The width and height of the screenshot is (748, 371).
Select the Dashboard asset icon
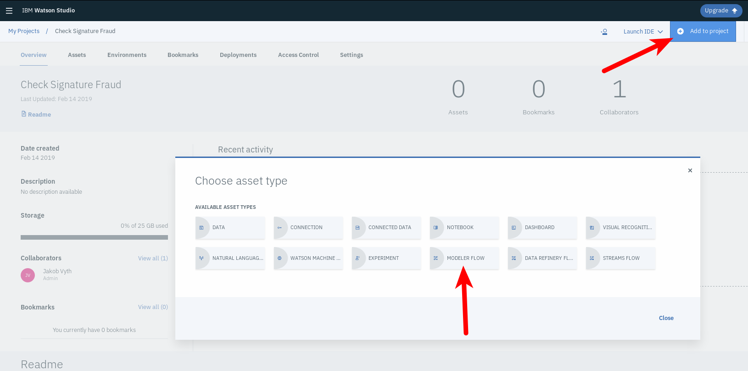[x=514, y=228]
